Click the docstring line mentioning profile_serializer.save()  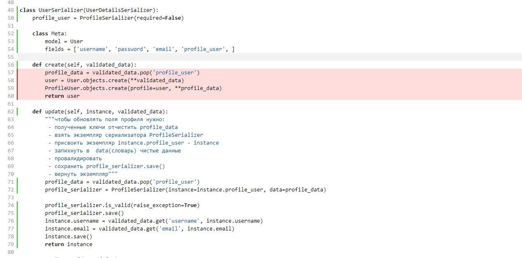pos(106,166)
